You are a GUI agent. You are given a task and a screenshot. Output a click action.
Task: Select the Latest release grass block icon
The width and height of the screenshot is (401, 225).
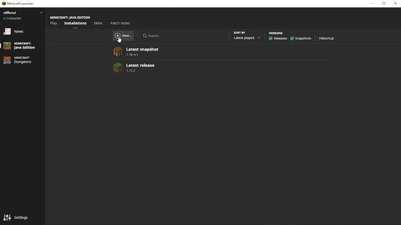118,67
